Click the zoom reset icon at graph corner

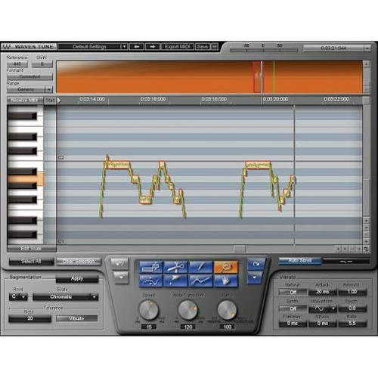pyautogui.click(x=367, y=249)
